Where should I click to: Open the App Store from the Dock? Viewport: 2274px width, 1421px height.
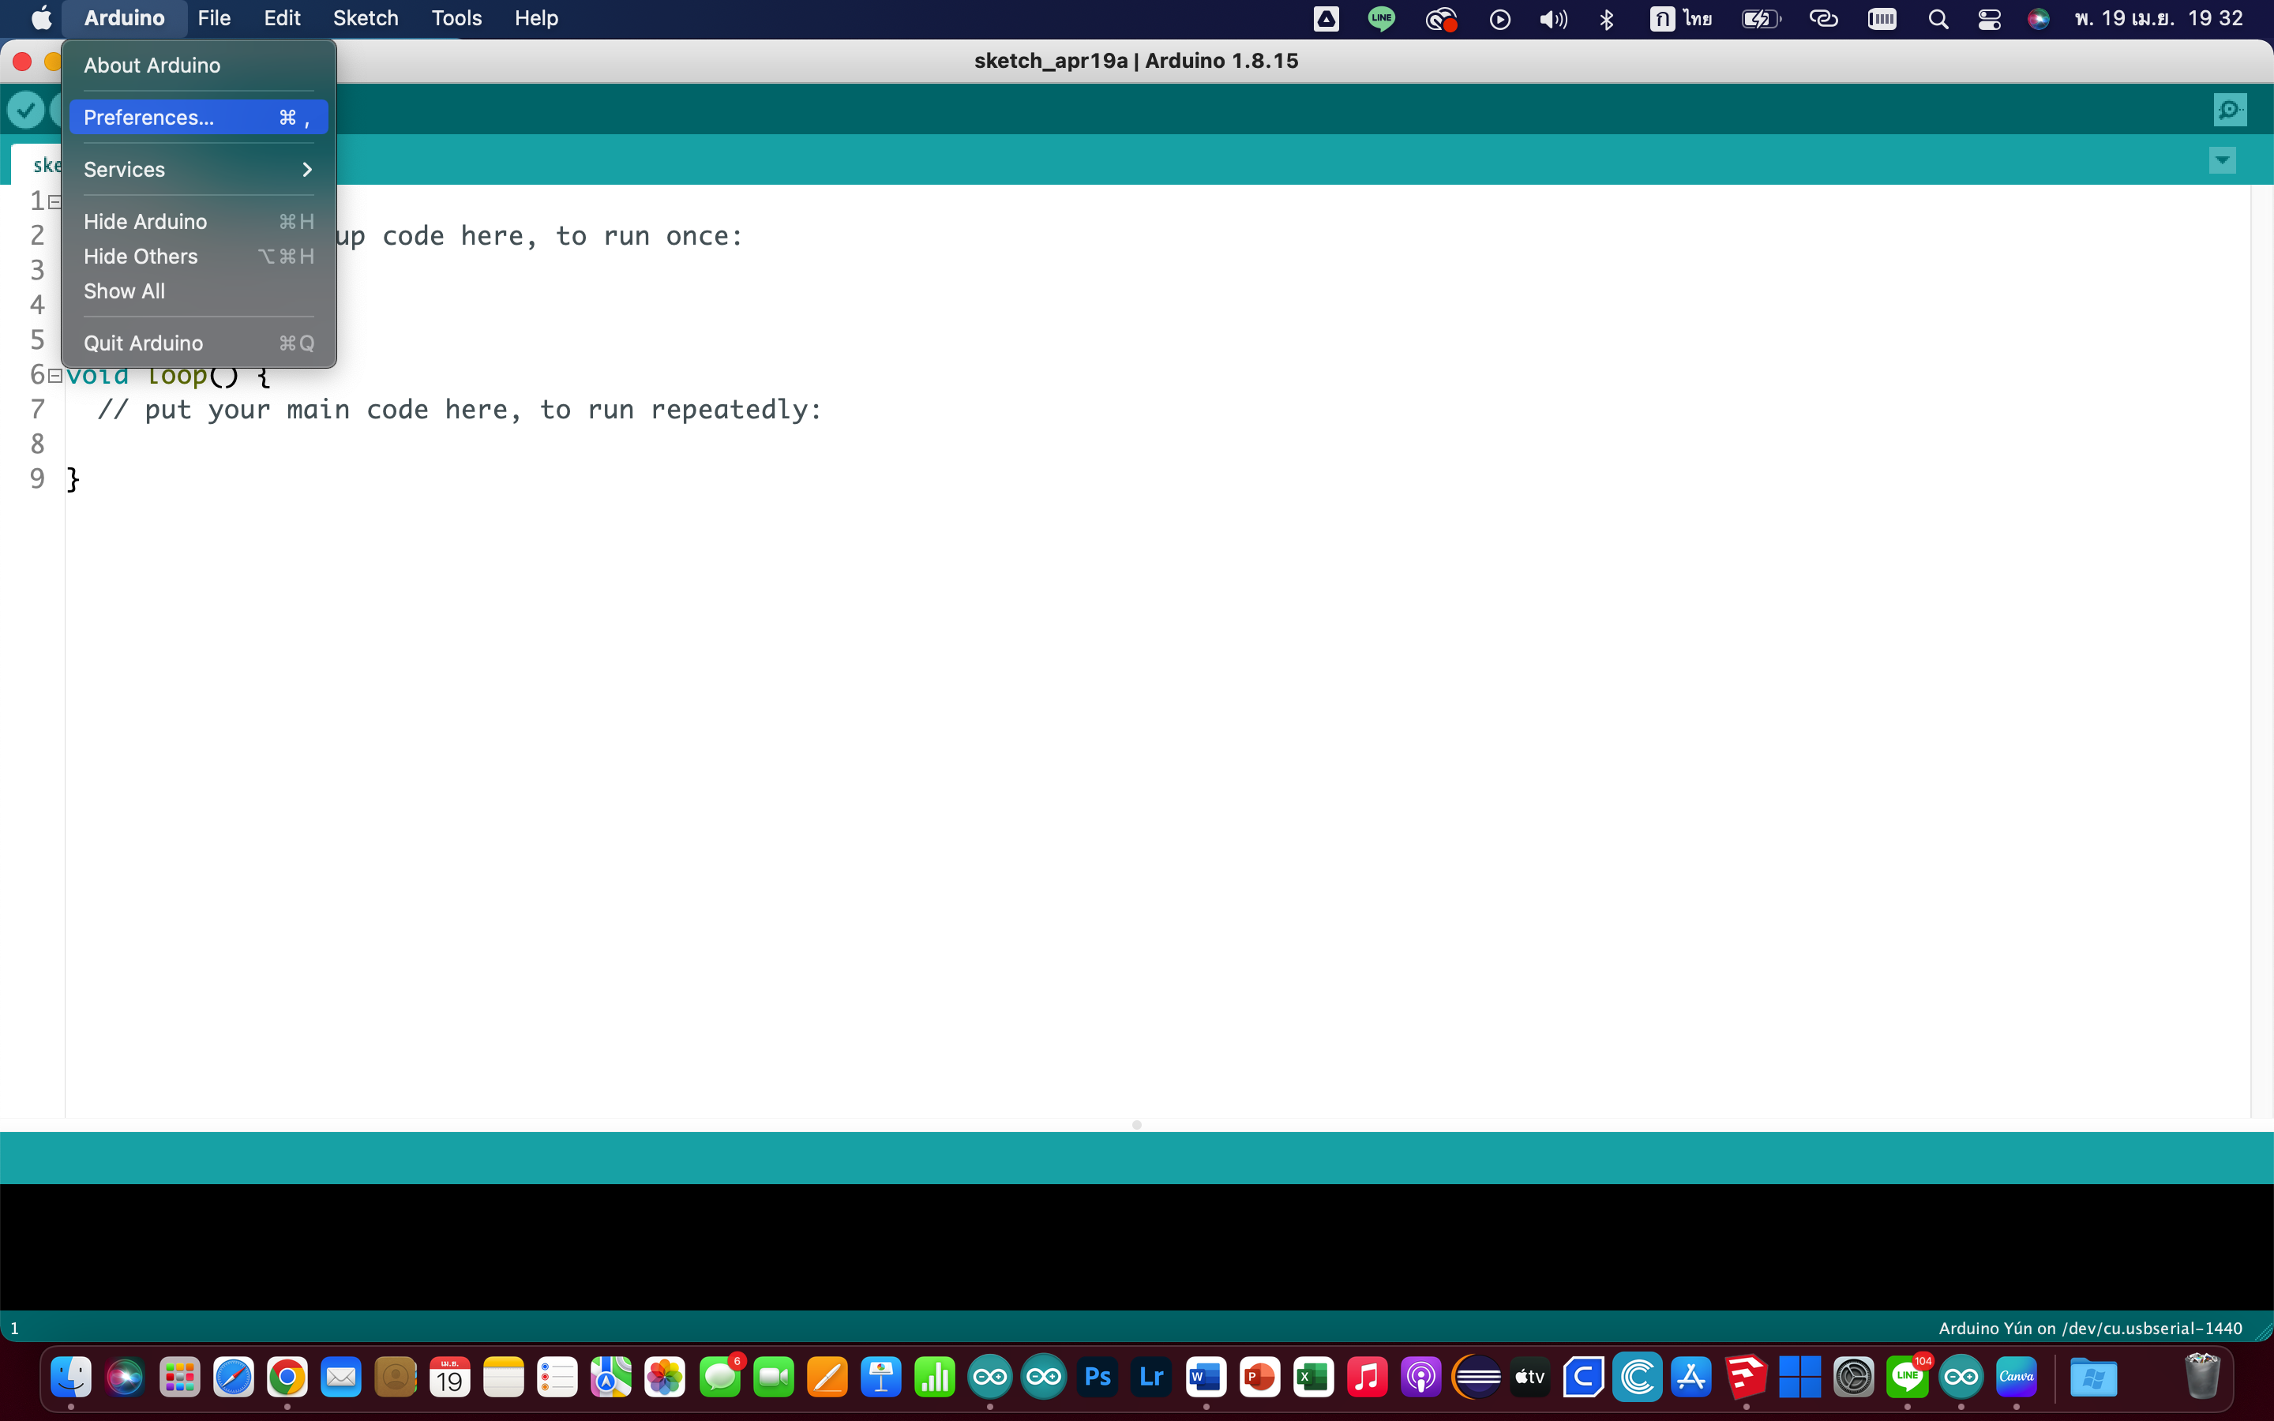(x=1691, y=1378)
